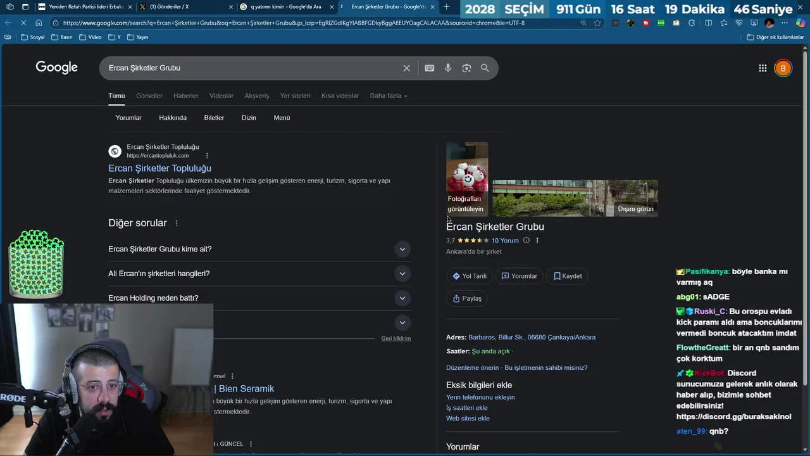Image resolution: width=810 pixels, height=456 pixels.
Task: Toggle split screen view
Action: click(708, 23)
